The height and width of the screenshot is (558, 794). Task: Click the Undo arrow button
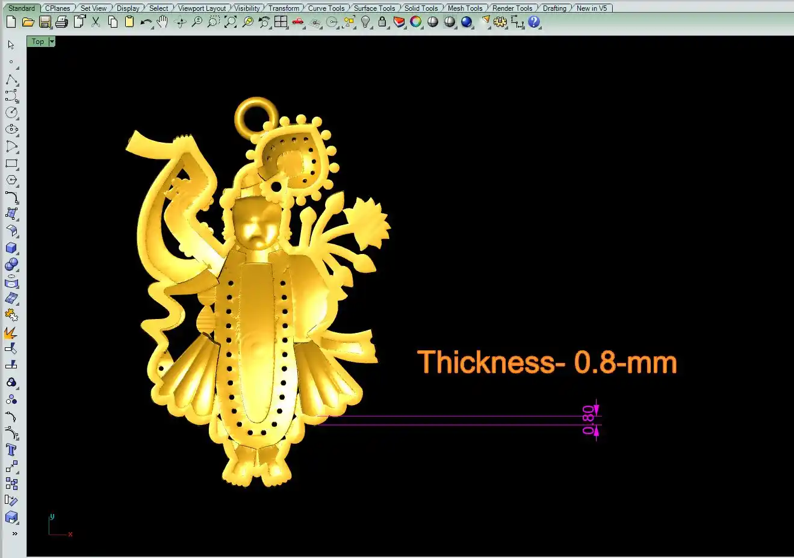146,22
